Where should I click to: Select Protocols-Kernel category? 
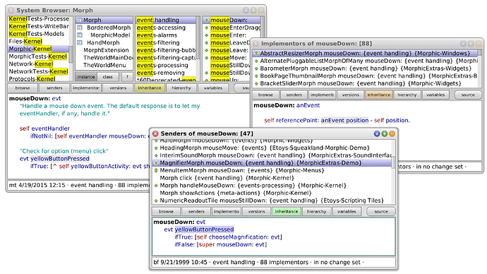[38, 78]
